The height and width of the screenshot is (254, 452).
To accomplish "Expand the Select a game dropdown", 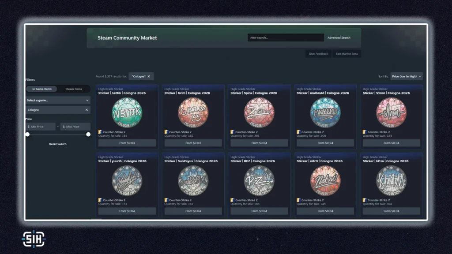I will click(58, 100).
